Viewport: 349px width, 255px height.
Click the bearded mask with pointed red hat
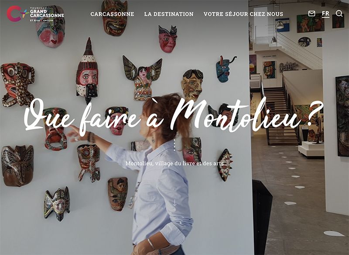(x=87, y=70)
